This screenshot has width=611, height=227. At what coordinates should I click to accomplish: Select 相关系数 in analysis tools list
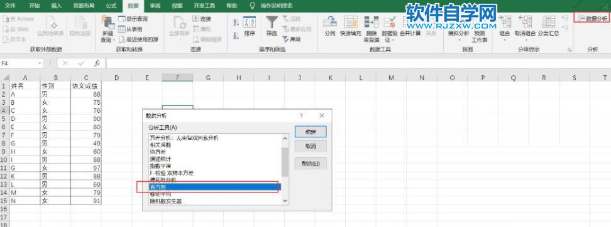(160, 145)
